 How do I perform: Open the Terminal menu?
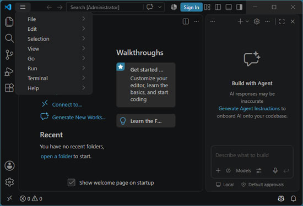point(54,78)
